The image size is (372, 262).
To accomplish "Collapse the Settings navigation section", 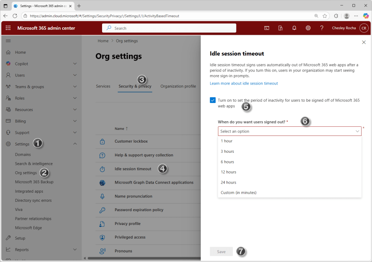I will click(75, 144).
